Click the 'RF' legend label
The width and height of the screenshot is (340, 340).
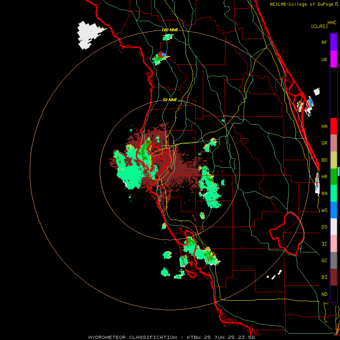(x=324, y=42)
